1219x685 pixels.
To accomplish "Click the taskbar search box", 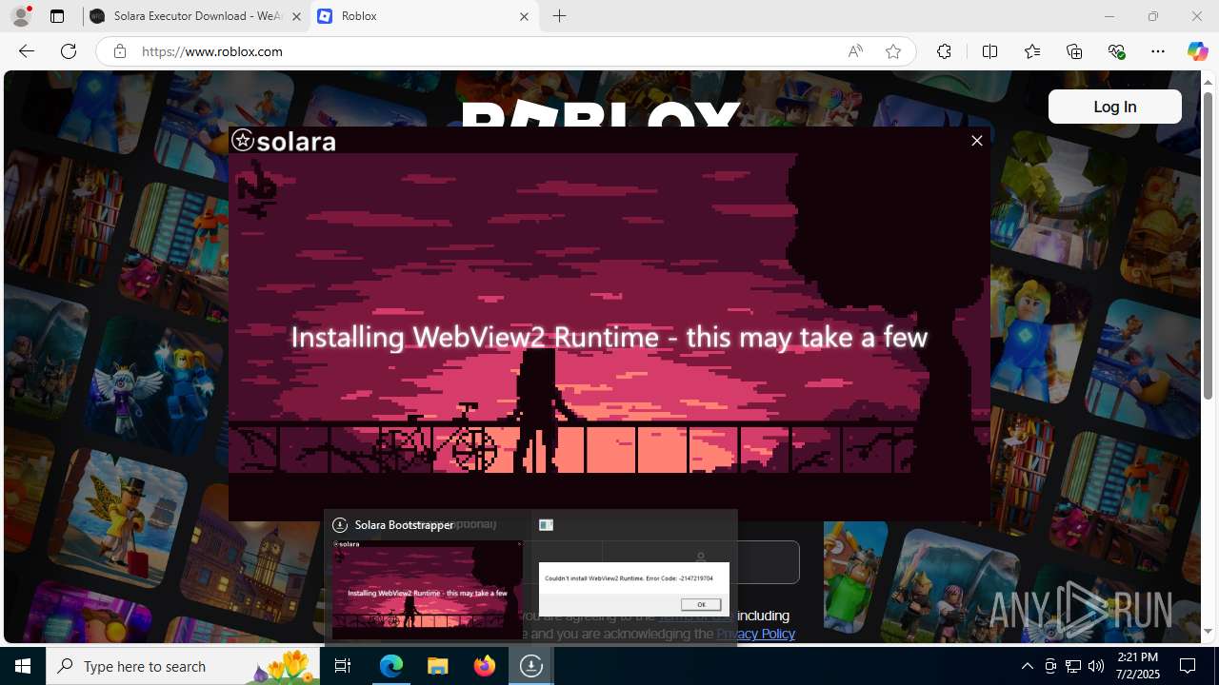I will (182, 666).
